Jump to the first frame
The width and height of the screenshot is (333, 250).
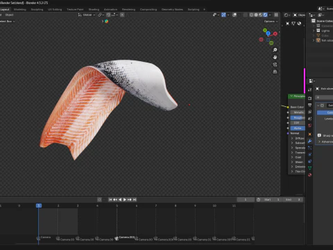click(x=110, y=199)
